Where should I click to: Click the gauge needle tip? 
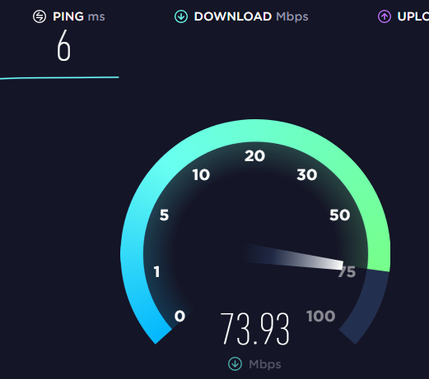coord(339,265)
